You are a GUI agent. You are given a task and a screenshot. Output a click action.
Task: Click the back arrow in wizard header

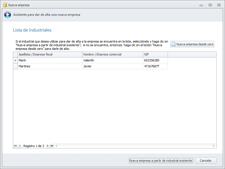point(8,15)
